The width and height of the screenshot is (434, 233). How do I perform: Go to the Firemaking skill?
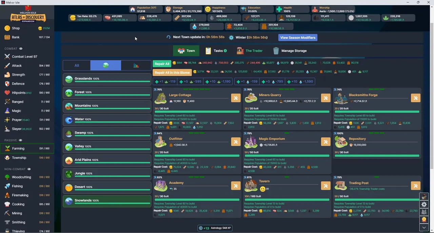tap(27, 195)
